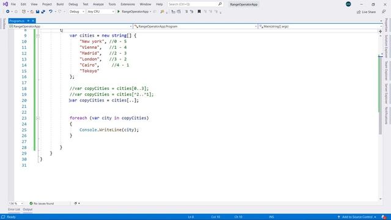Click the search magnifier icon
Viewport: 391px width, 220px height.
(220, 4)
